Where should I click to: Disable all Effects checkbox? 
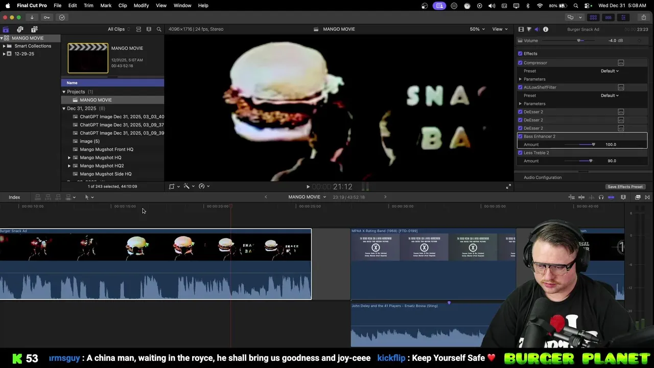tap(520, 54)
